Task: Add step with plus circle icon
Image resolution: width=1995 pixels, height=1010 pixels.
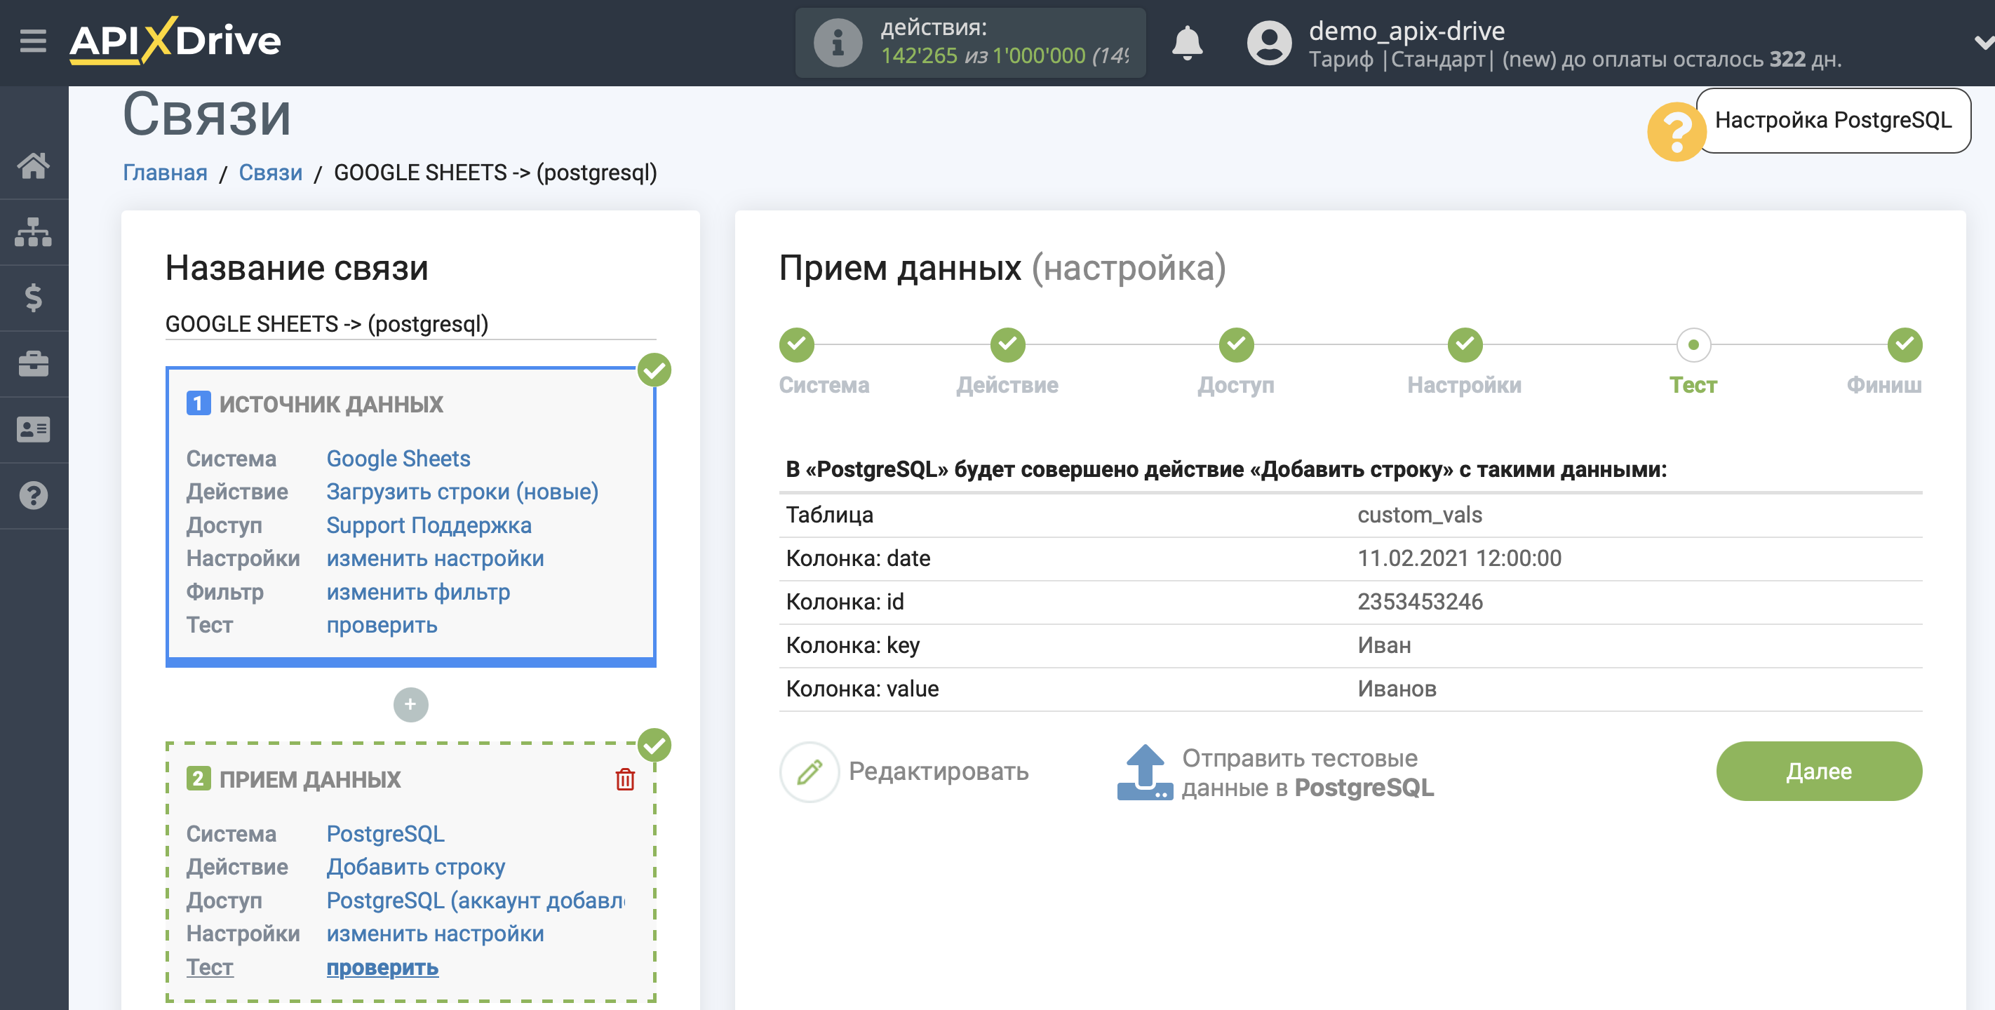Action: point(410,704)
